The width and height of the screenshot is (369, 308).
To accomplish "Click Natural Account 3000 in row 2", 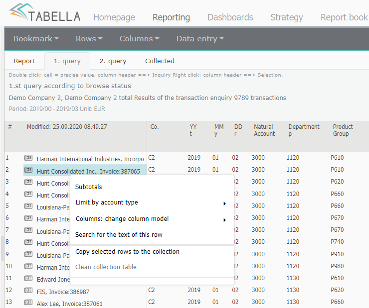I will (x=258, y=170).
